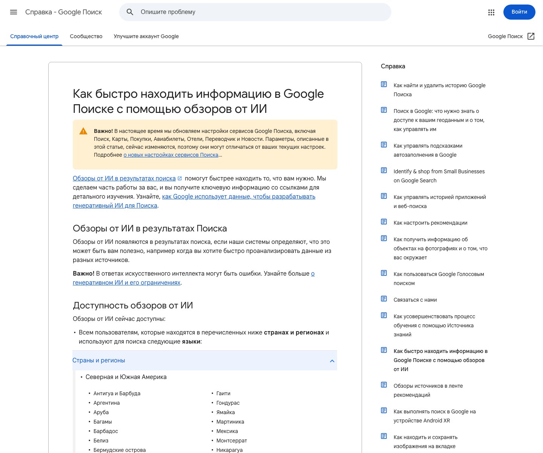This screenshot has height=453, width=543.
Task: Click article icon beside Как выполнять поиск на Android XR
Action: point(384,410)
